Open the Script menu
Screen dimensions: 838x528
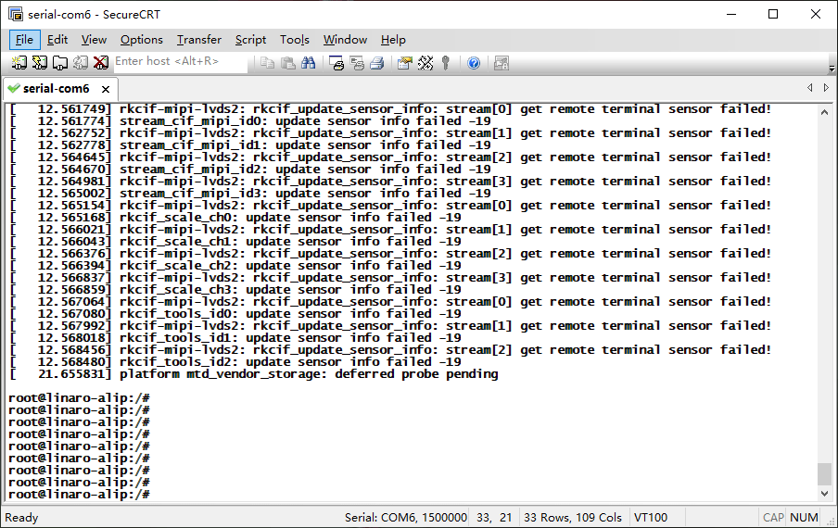250,40
